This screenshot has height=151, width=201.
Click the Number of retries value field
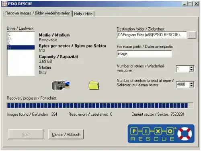[183, 69]
